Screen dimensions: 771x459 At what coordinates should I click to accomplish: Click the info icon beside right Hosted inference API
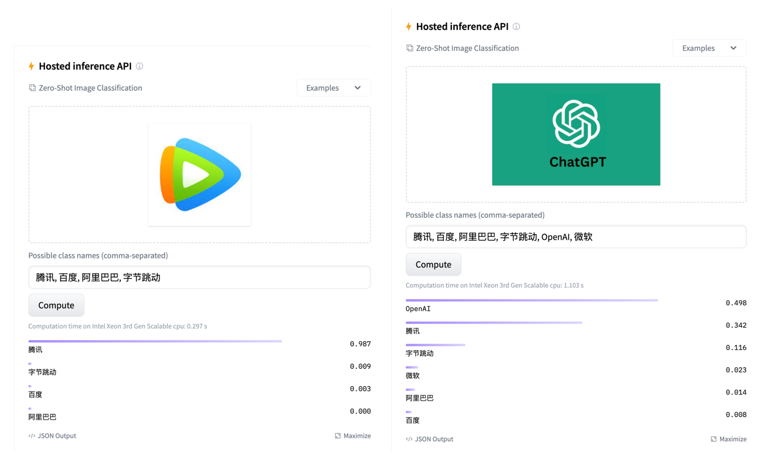516,27
